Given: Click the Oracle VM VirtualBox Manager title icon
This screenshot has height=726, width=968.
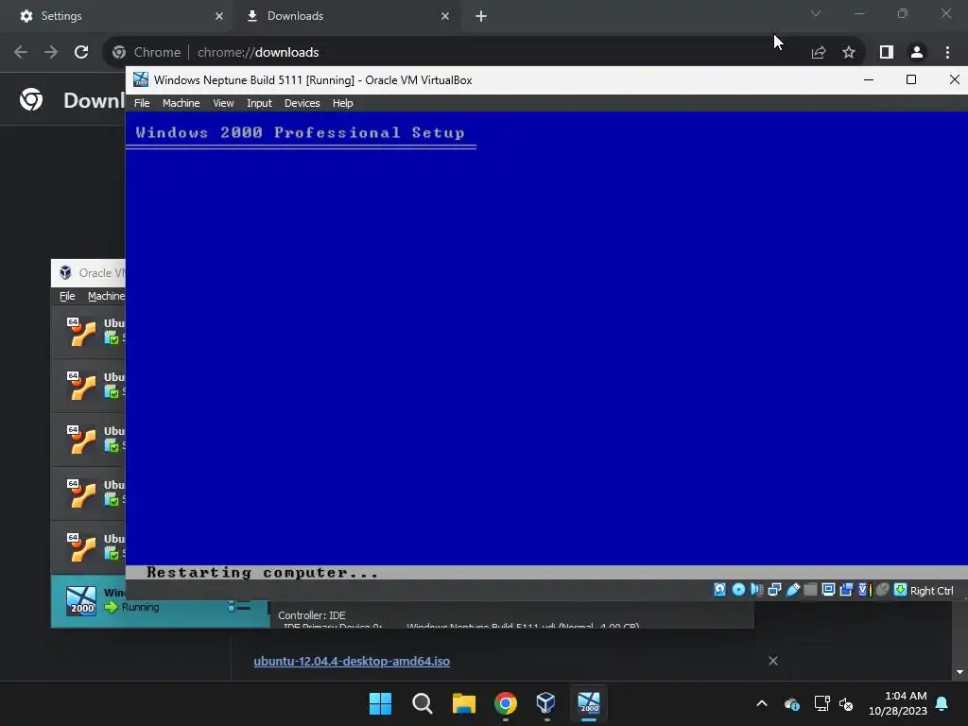Looking at the screenshot, I should click(x=65, y=272).
